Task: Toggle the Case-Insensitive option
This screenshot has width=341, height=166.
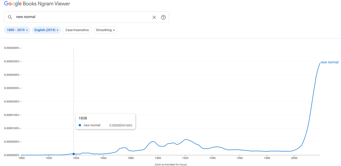Action: (x=77, y=30)
